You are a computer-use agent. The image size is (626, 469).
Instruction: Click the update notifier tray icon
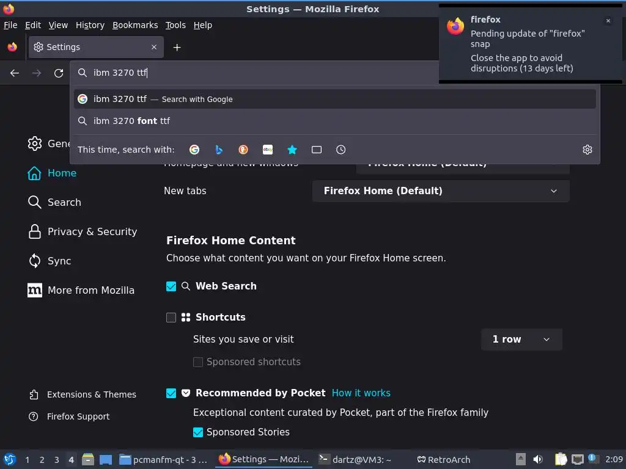[592, 458]
